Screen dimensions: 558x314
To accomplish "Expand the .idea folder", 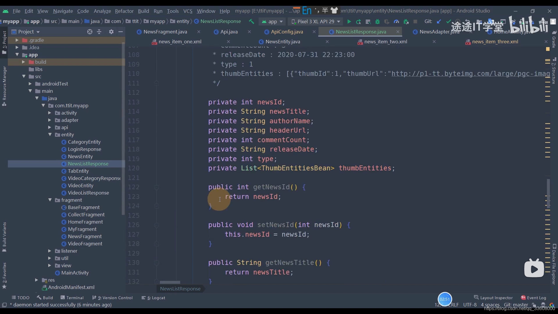I will tap(17, 47).
